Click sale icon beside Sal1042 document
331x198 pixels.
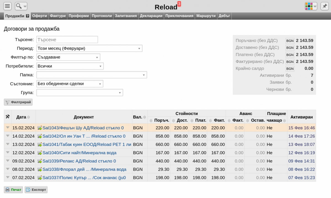click(39, 136)
